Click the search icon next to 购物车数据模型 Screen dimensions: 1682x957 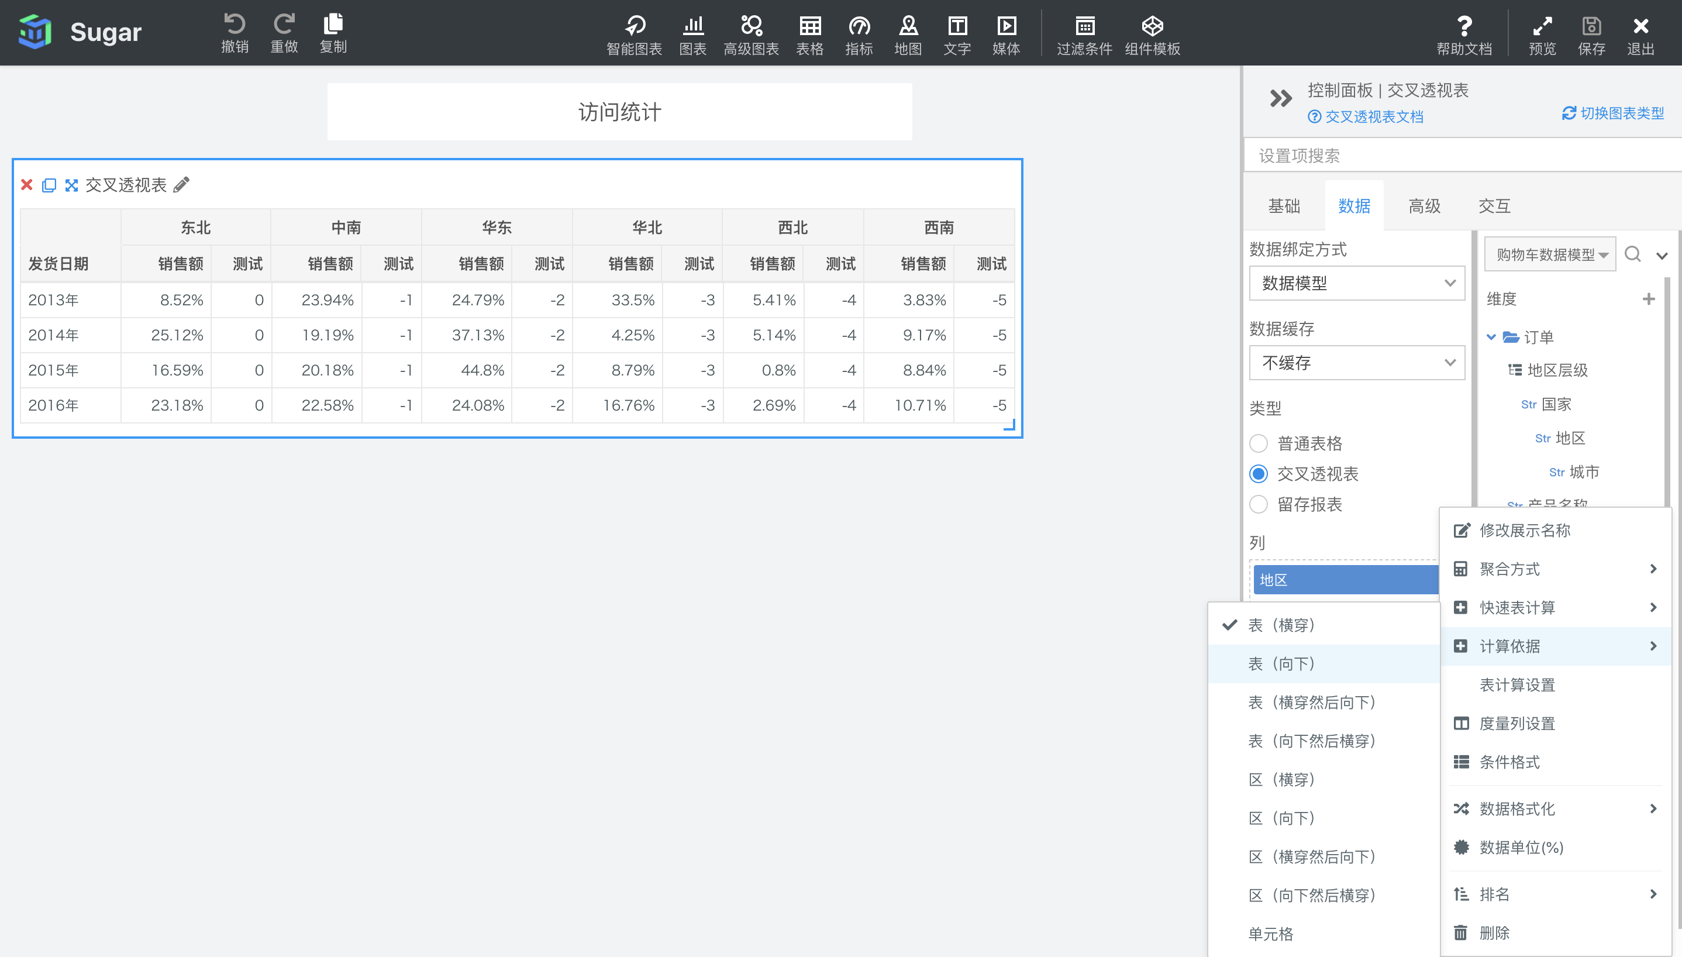(1633, 254)
